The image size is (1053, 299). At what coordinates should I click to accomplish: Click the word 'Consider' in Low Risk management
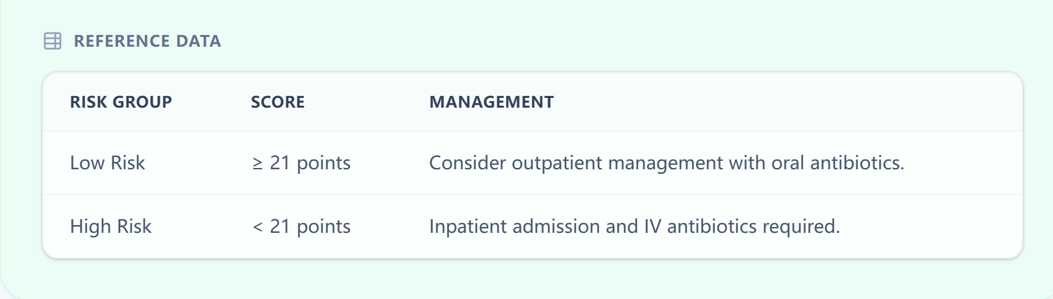pyautogui.click(x=467, y=163)
